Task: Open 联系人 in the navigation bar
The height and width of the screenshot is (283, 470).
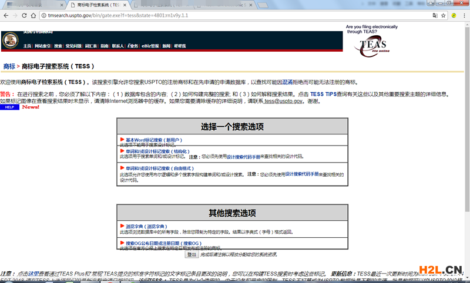Action: click(118, 46)
